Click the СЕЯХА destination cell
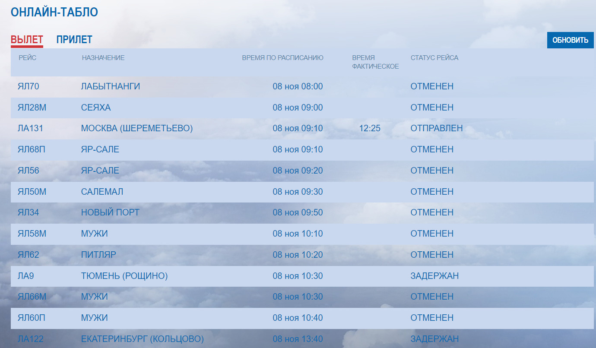 tap(96, 108)
